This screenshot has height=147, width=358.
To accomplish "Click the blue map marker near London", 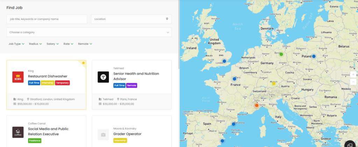I will tap(224, 61).
